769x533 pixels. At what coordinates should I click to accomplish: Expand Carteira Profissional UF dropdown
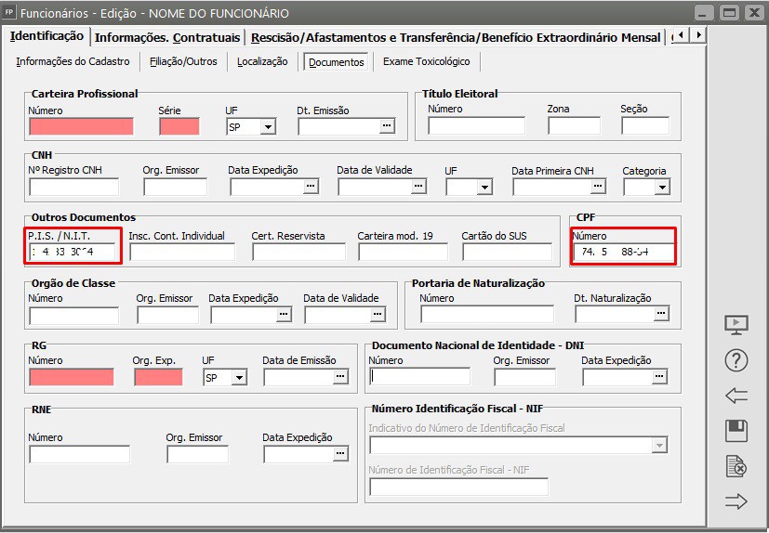click(x=268, y=127)
